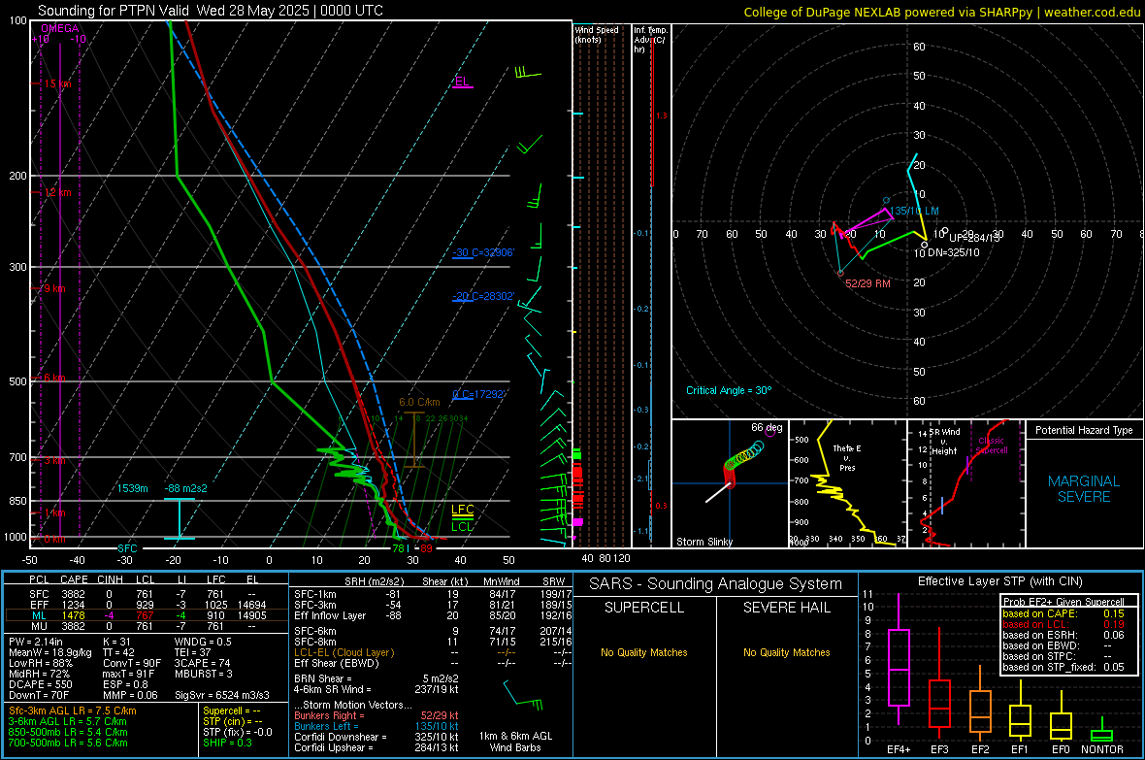Click the '1km & 6km AGL Wind Barbs' caption
Viewport: 1145px width, 760px height.
click(x=515, y=742)
